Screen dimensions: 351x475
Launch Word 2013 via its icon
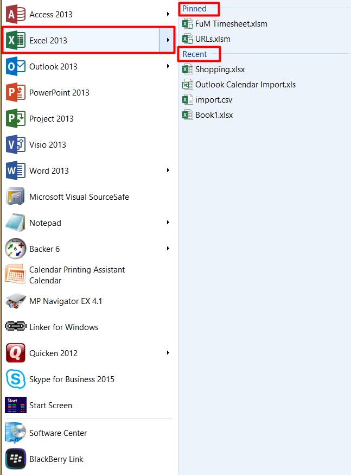[x=15, y=170]
